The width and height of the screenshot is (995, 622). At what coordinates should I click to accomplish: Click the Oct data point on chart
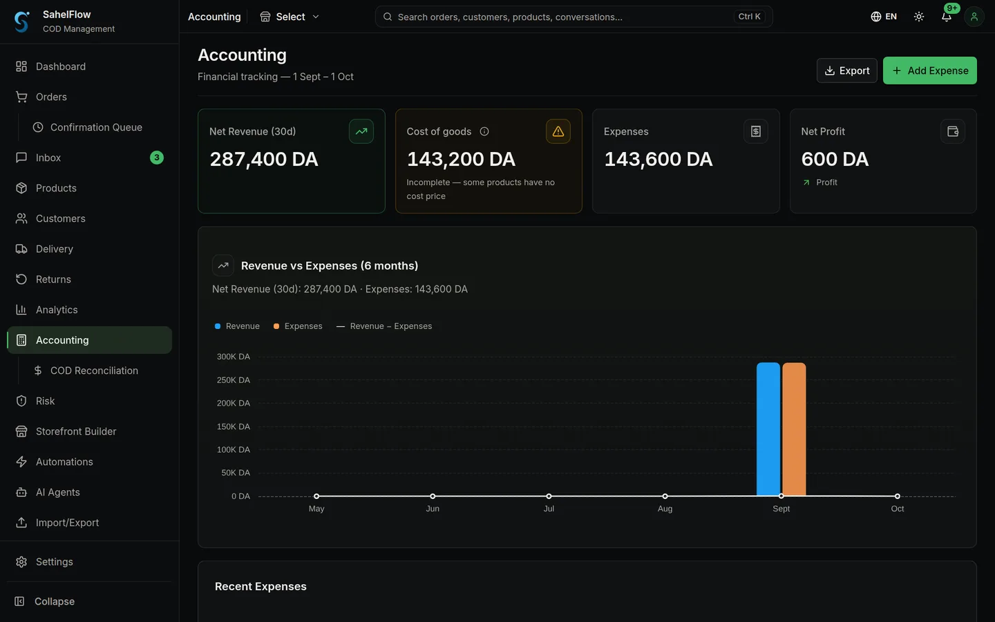pos(898,496)
